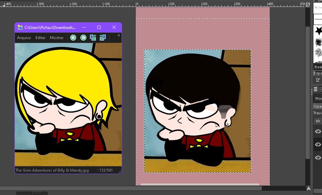Switch to the Layers tab icon
This screenshot has height=195, width=322.
point(315,89)
